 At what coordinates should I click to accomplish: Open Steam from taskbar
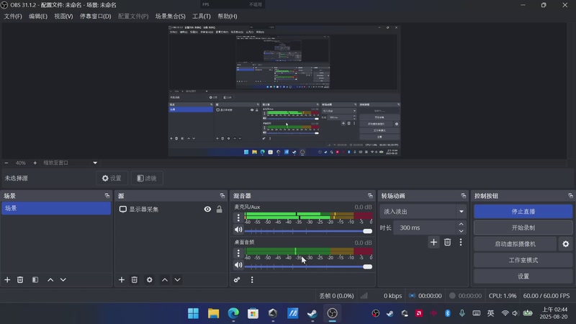pyautogui.click(x=312, y=313)
